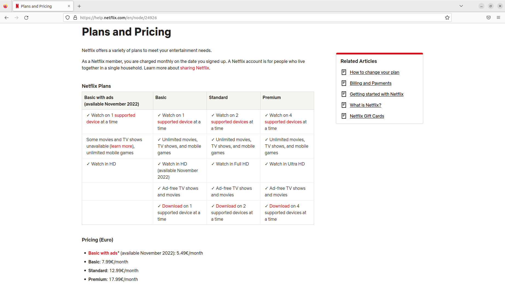
Task: Click the Netflix Plans subheading
Action: click(96, 86)
